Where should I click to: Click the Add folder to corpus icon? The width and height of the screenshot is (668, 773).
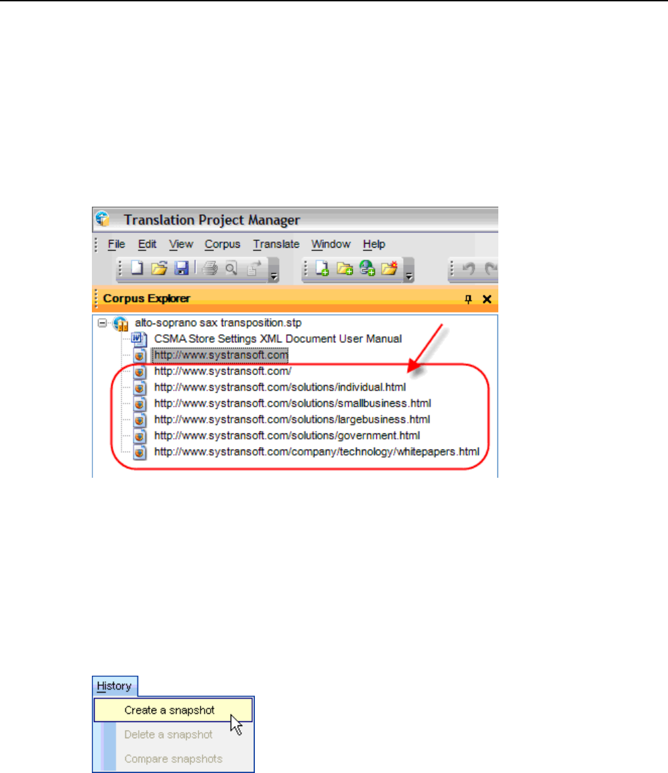point(344,268)
